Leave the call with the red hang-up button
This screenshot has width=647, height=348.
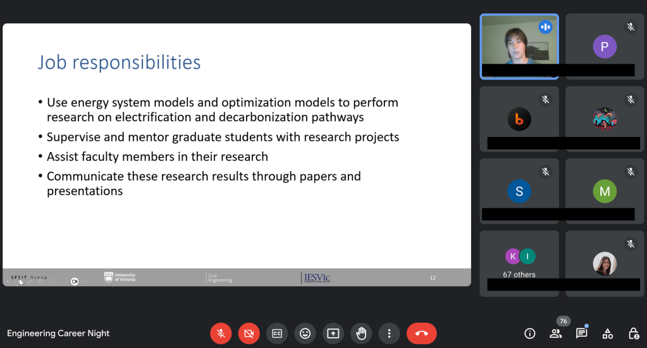pyautogui.click(x=422, y=333)
